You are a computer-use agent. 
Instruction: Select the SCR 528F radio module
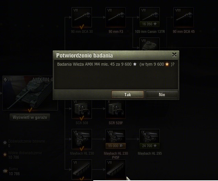coord(116,109)
